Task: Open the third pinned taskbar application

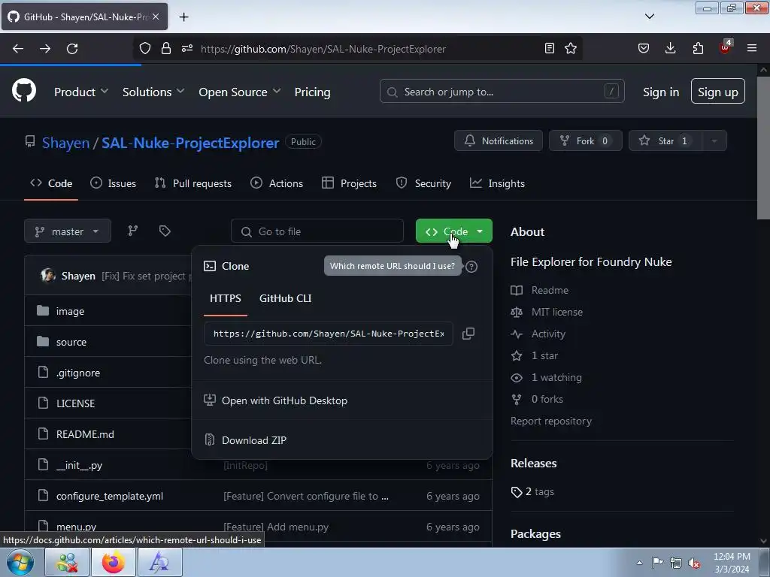Action: 159,562
